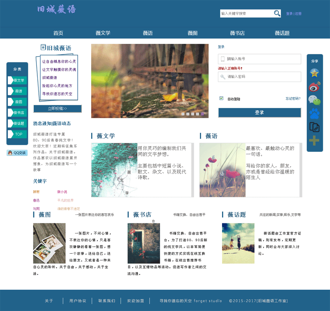Open 联系我们 in the footer

[x=107, y=301]
